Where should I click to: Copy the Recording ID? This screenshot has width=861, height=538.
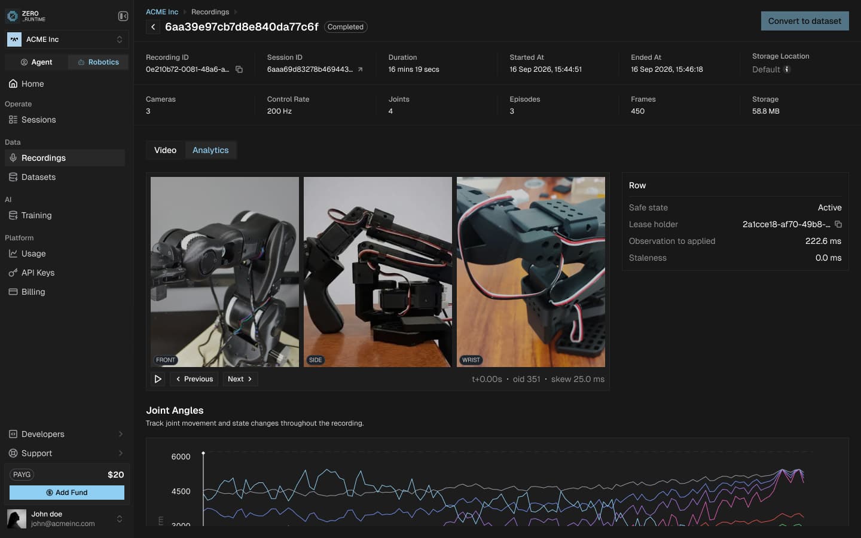coord(239,69)
